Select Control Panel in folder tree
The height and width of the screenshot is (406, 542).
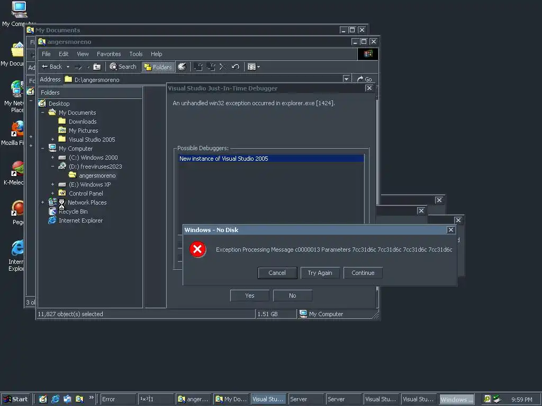click(x=86, y=193)
